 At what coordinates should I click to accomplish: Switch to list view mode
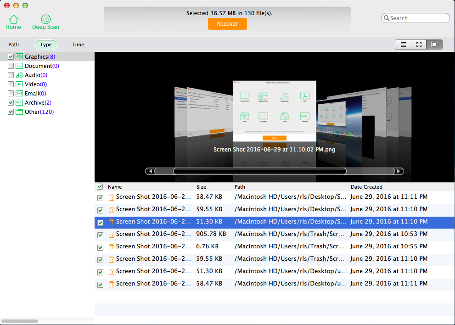pyautogui.click(x=403, y=45)
